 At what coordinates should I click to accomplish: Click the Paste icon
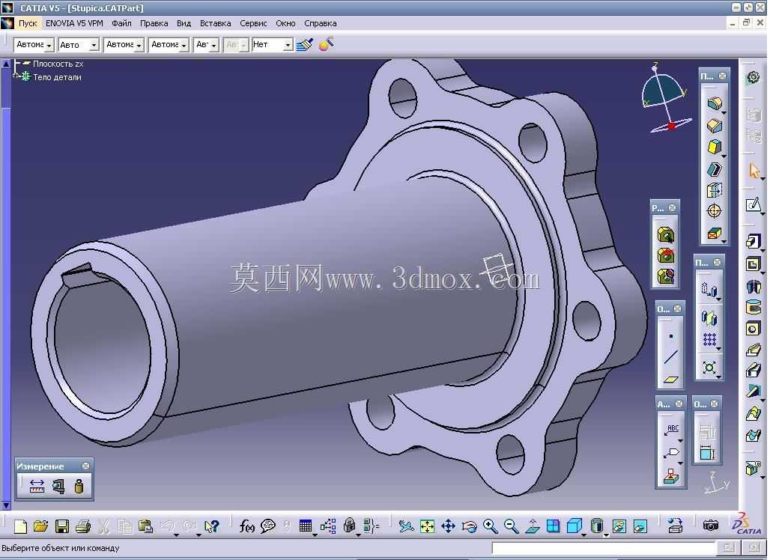point(145,526)
